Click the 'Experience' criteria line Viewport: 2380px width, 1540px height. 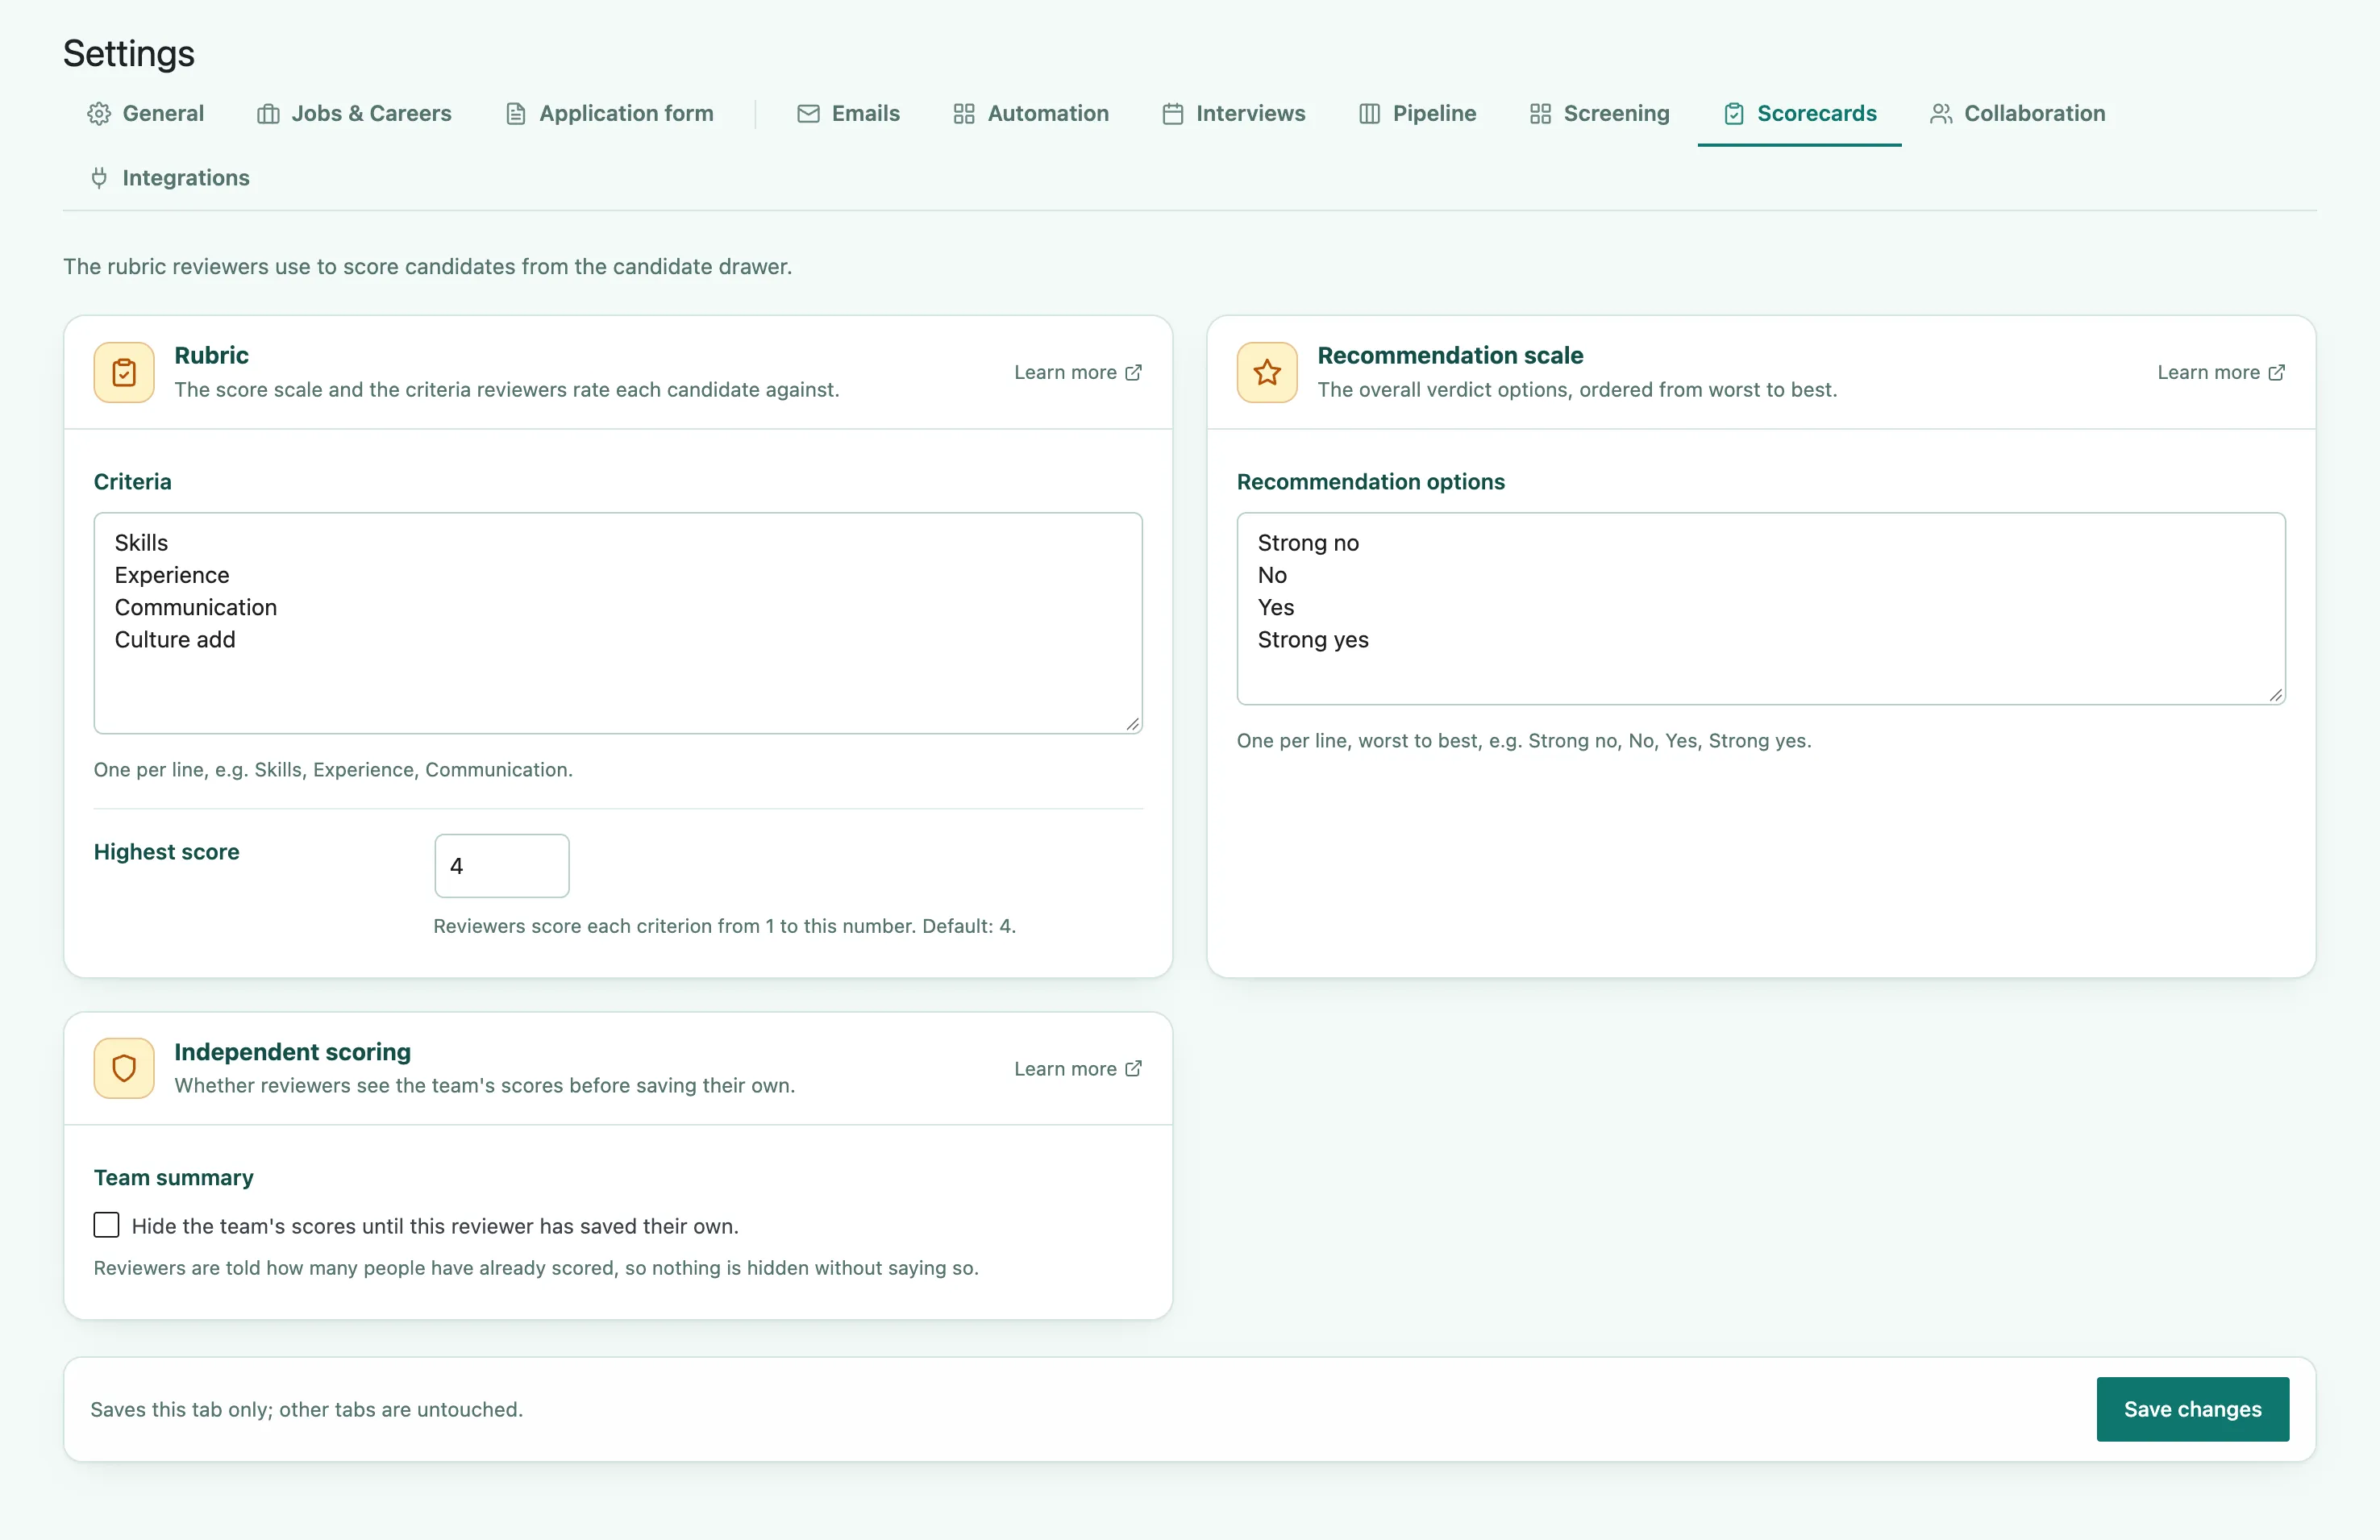(172, 575)
